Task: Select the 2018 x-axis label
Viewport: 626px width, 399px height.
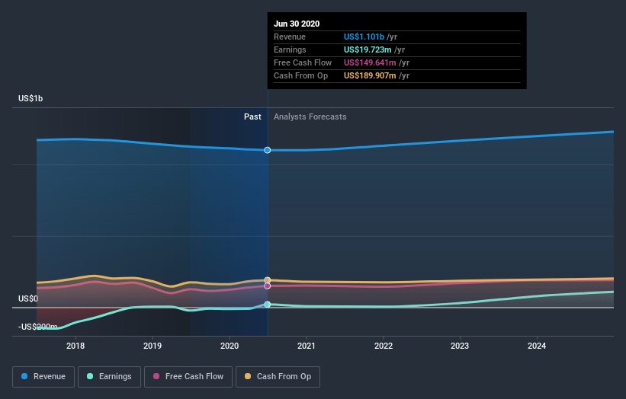Action: (x=75, y=346)
